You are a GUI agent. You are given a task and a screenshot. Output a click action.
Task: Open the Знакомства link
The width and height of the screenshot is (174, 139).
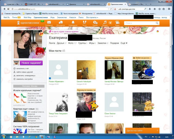click(62, 18)
